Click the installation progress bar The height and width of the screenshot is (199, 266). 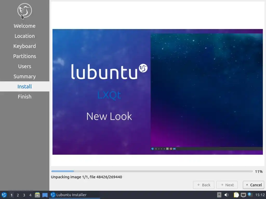pos(152,172)
